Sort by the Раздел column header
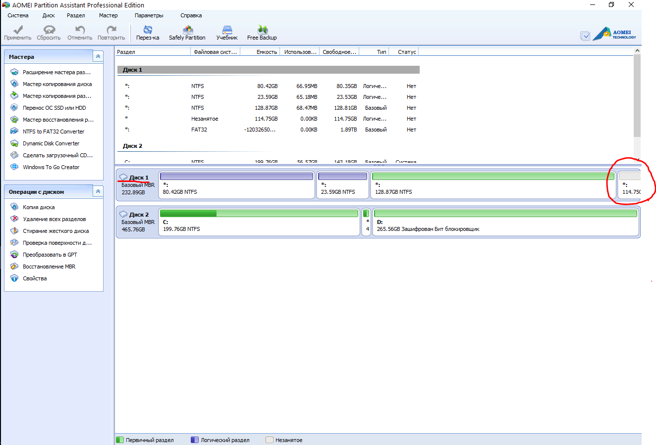The height and width of the screenshot is (445, 656). coord(153,51)
